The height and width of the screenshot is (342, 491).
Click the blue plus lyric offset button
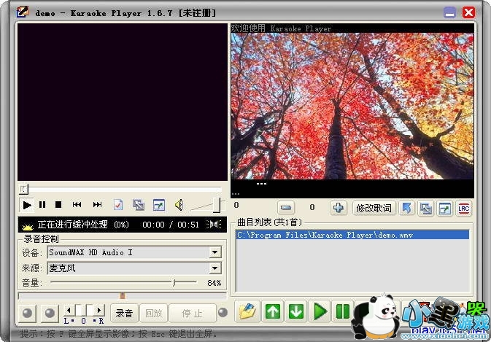338,208
